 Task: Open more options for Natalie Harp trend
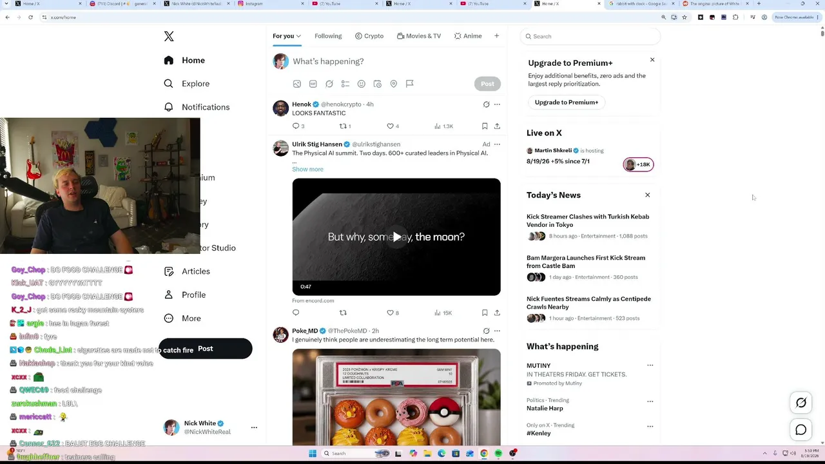[650, 401]
